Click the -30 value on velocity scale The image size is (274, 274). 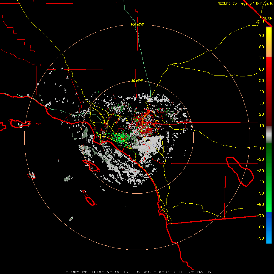(260, 171)
